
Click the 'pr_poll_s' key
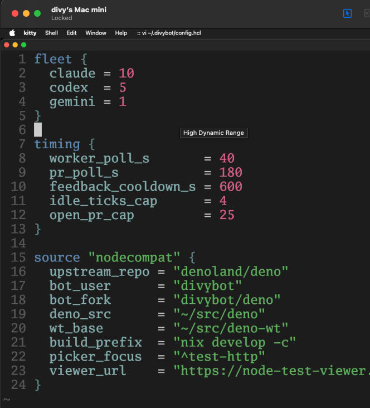point(84,173)
